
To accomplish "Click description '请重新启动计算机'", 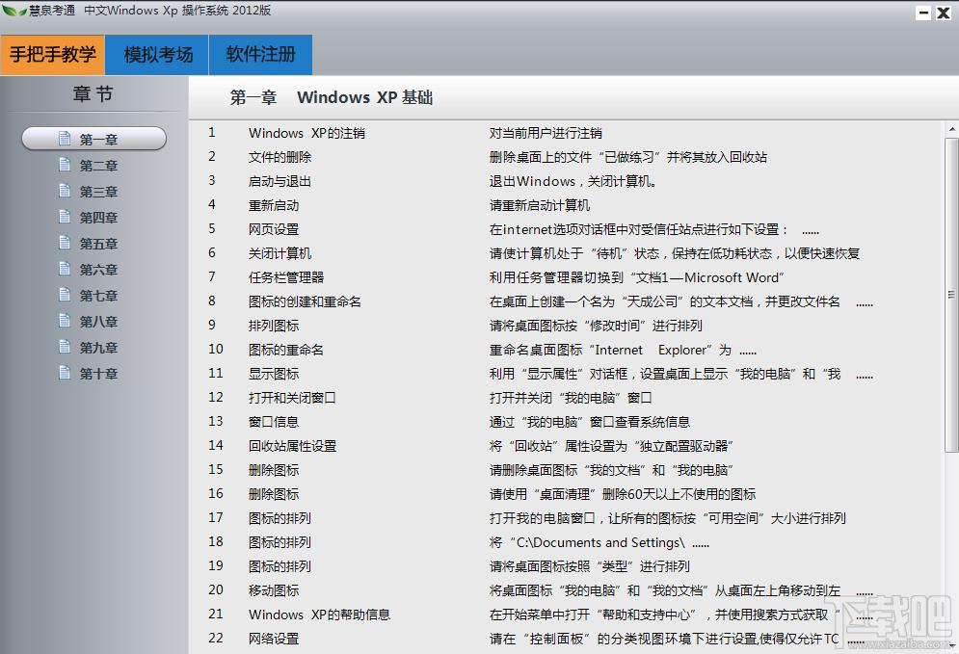I will pos(540,205).
